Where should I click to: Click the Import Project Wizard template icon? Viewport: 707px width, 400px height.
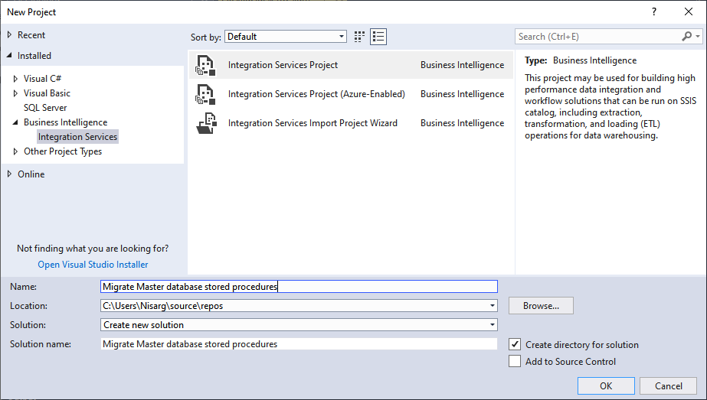pyautogui.click(x=205, y=123)
